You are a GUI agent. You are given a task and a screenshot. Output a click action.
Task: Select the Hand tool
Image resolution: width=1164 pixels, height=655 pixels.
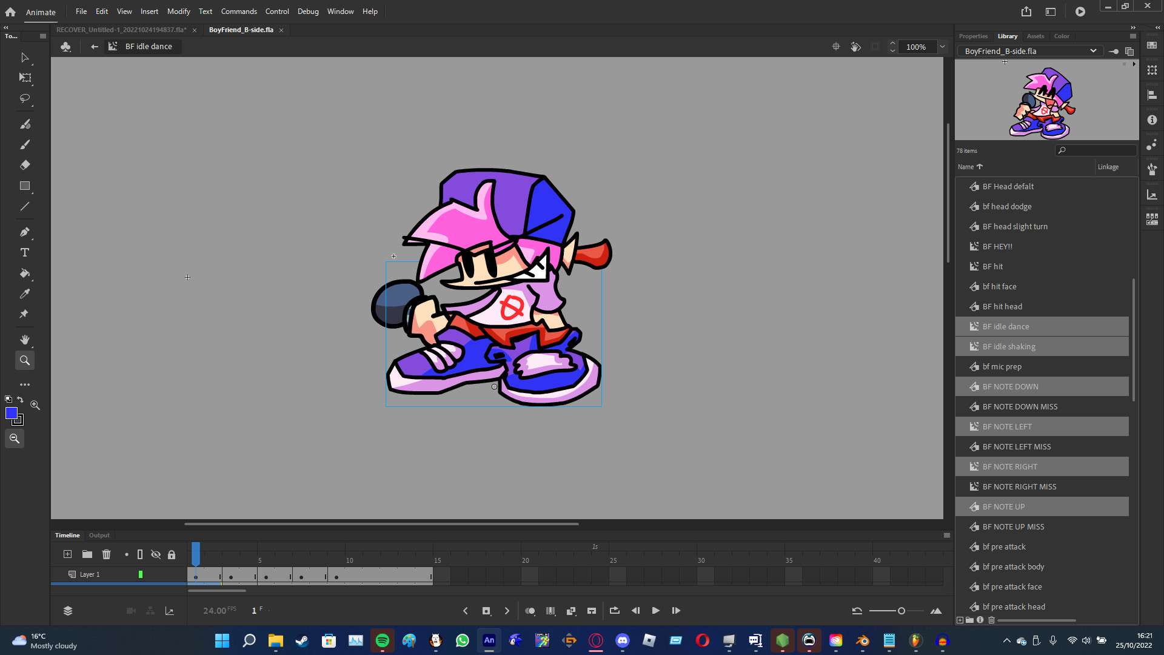25,340
